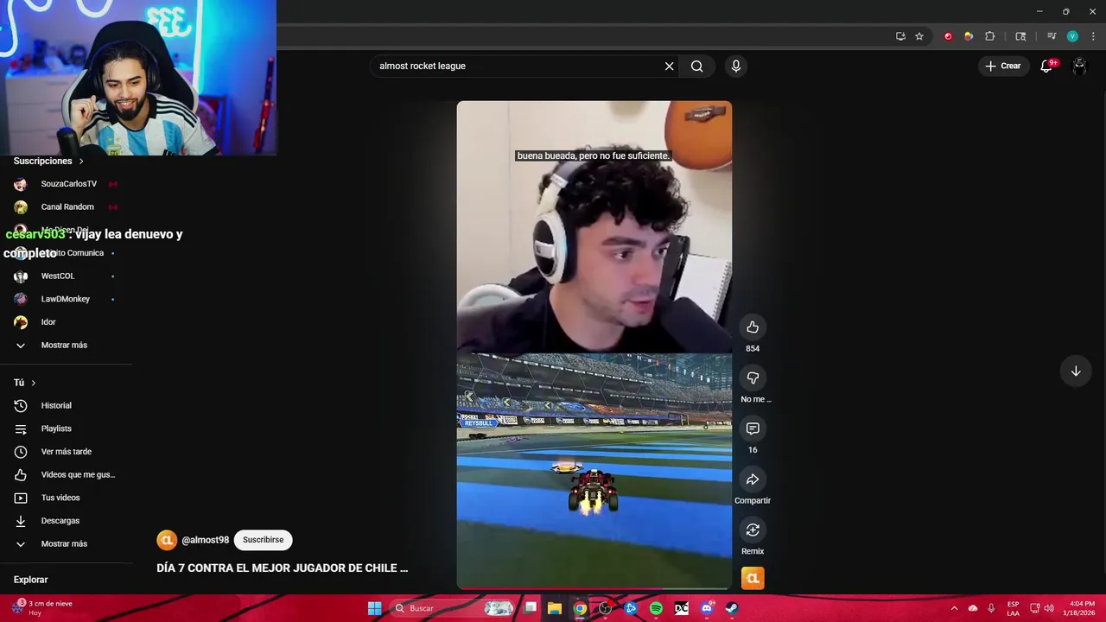Bookmark this page with the star
This screenshot has height=622, width=1106.
919,36
